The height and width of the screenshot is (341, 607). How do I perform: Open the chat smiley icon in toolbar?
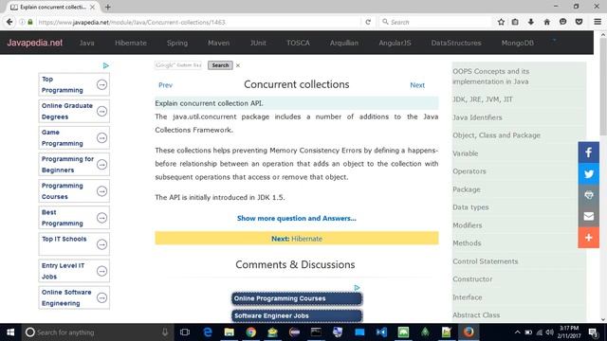coord(562,22)
